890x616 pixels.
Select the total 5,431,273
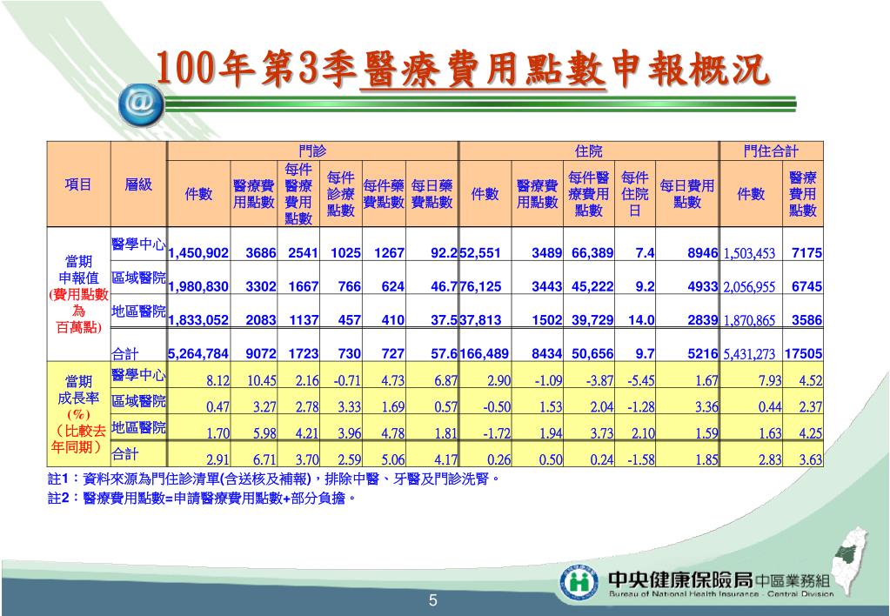(x=749, y=354)
